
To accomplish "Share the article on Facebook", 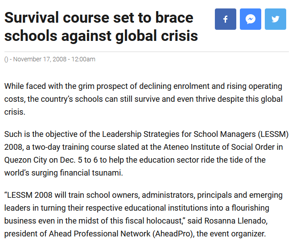I will click(x=225, y=19).
